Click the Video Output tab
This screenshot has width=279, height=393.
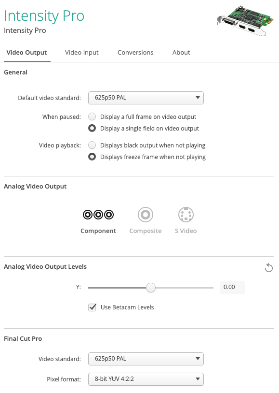[27, 52]
